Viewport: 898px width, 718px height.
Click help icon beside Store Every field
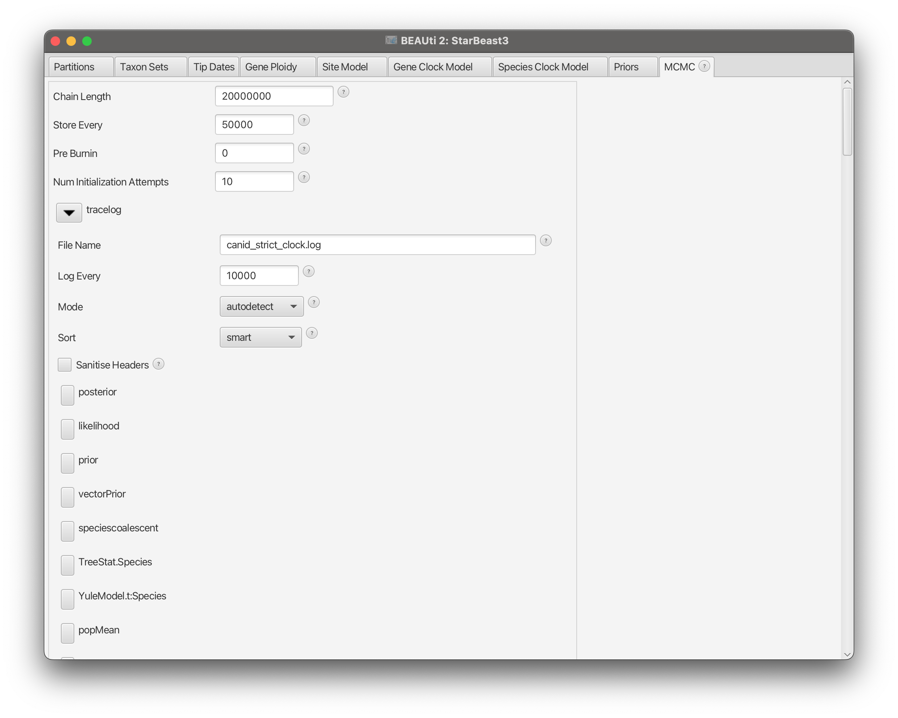[304, 121]
